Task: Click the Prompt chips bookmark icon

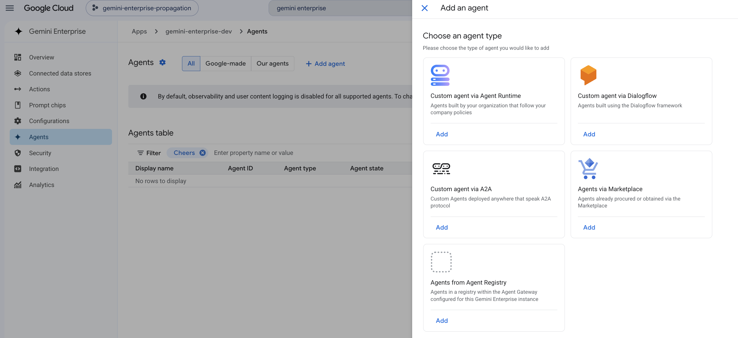Action: click(18, 105)
